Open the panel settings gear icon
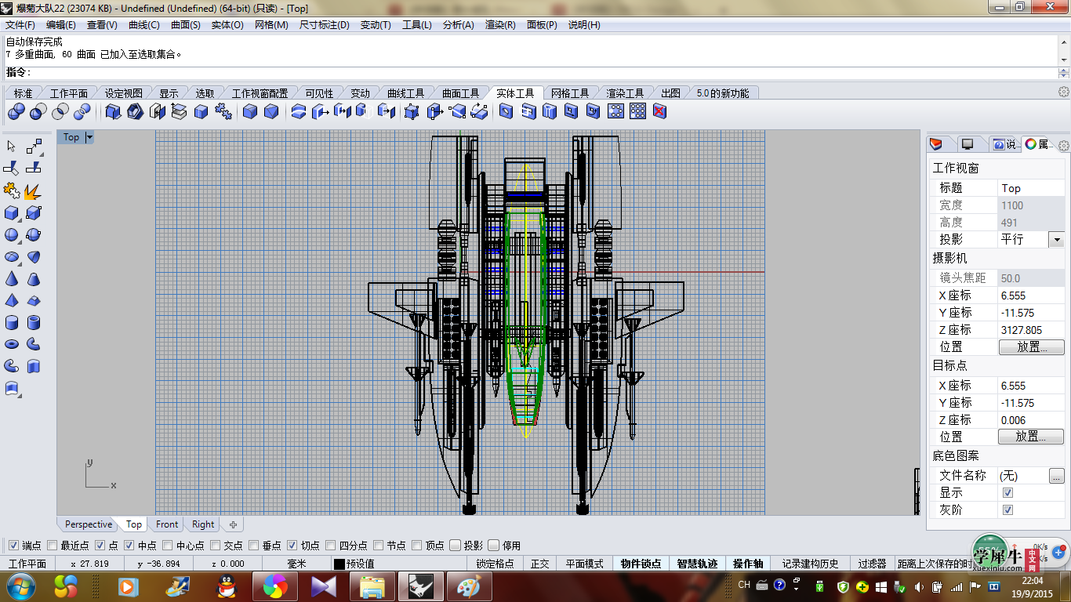 tap(1064, 146)
